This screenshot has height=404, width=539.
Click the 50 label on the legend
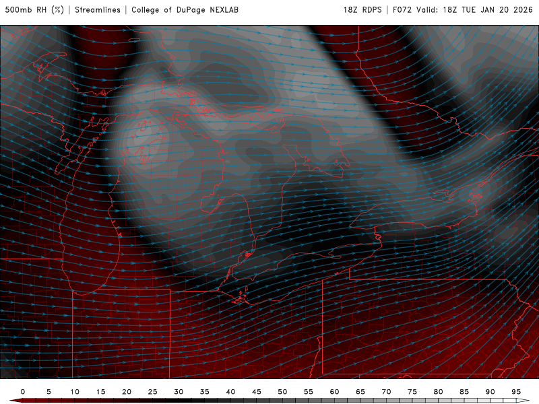tap(282, 392)
